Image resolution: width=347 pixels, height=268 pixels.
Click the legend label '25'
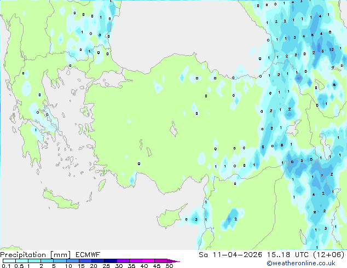point(106,266)
